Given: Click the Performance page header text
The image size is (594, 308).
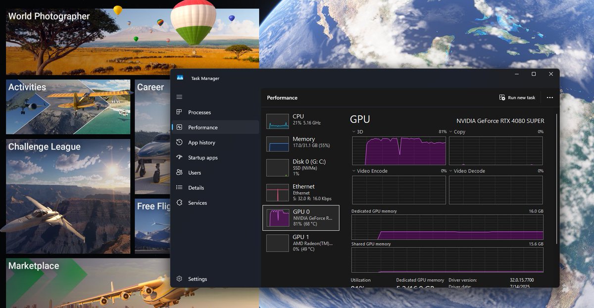Looking at the screenshot, I should click(282, 98).
